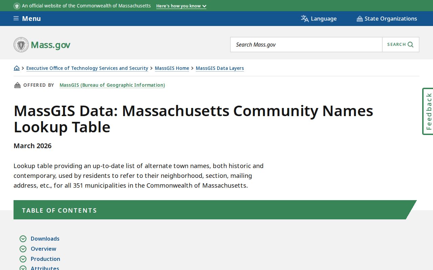Screen dimensions: 433x270
Task: Open MassGIS Home breadcrumb link
Action: click(x=172, y=68)
